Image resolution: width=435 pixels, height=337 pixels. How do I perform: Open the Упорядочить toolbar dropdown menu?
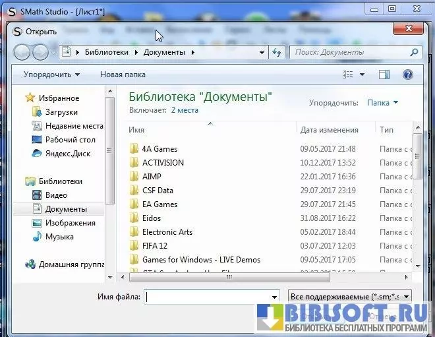[51, 75]
